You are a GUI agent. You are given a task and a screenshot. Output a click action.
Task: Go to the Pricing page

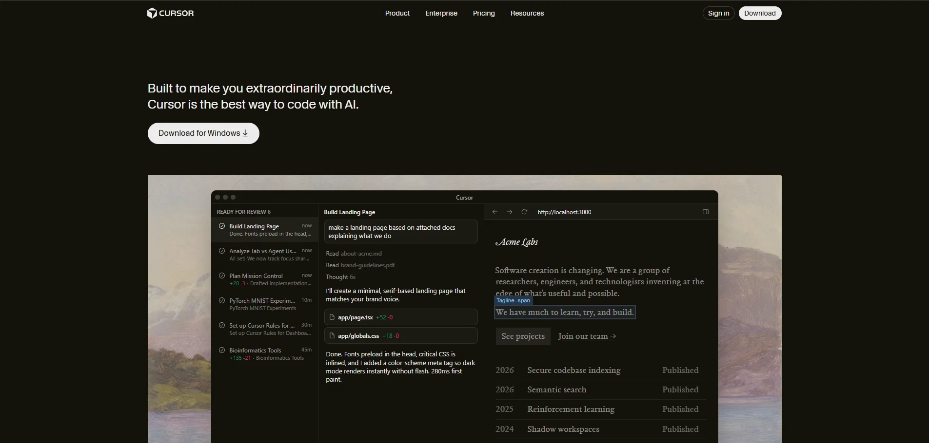pos(484,13)
